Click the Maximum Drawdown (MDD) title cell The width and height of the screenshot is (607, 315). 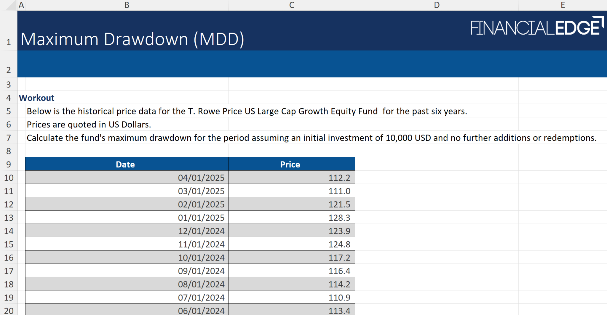pos(133,38)
